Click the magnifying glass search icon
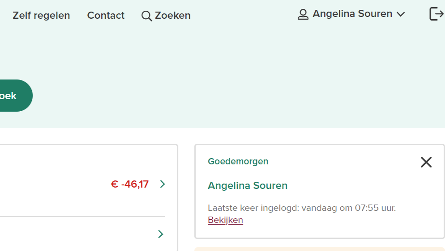The width and height of the screenshot is (445, 251). coord(146,16)
